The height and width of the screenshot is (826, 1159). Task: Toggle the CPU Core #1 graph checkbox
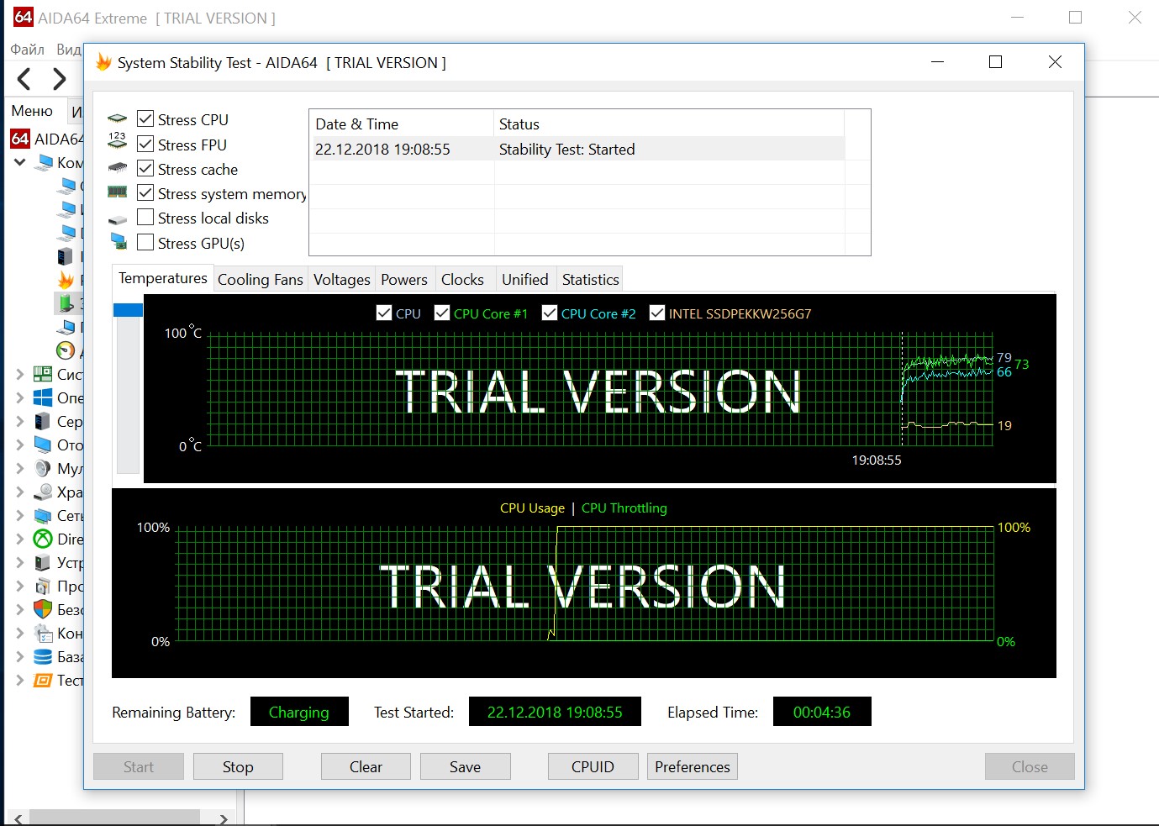click(x=442, y=313)
